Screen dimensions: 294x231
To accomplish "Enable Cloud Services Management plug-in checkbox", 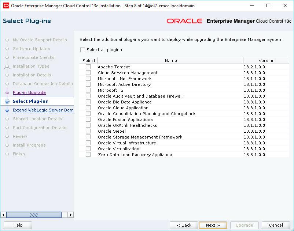I will coord(88,72).
